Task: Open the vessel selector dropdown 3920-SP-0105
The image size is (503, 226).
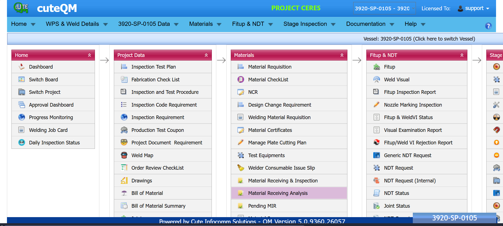Action: coord(384,8)
